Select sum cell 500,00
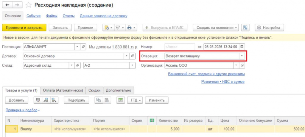 coord(290,129)
